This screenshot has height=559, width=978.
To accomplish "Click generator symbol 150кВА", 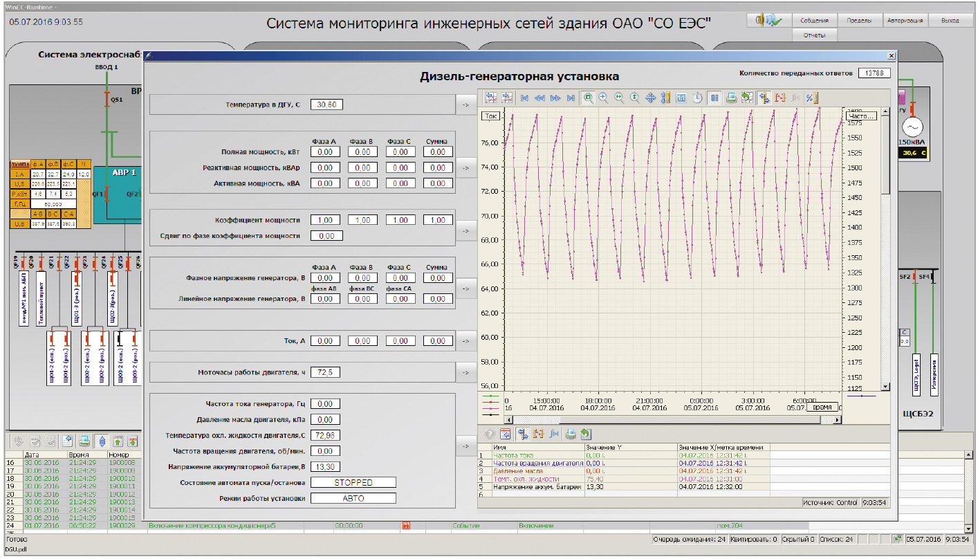I will pos(913,127).
